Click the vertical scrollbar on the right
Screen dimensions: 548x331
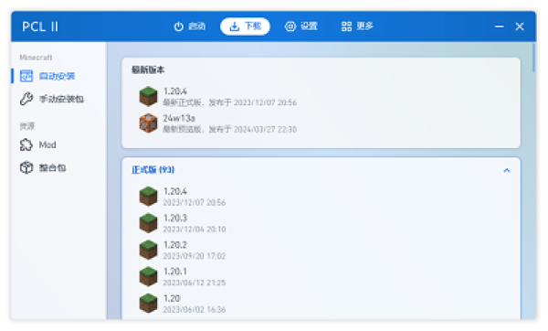(533, 58)
